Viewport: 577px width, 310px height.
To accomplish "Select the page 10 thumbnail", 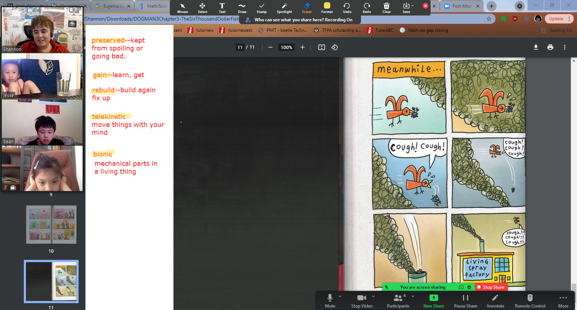I will pyautogui.click(x=51, y=225).
